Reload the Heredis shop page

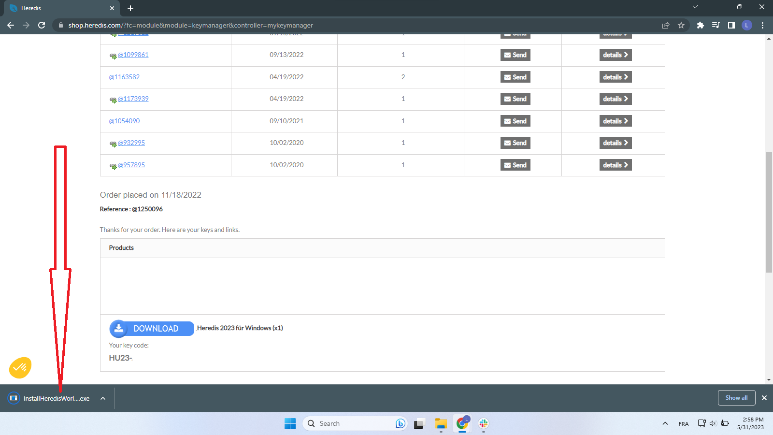click(x=42, y=25)
